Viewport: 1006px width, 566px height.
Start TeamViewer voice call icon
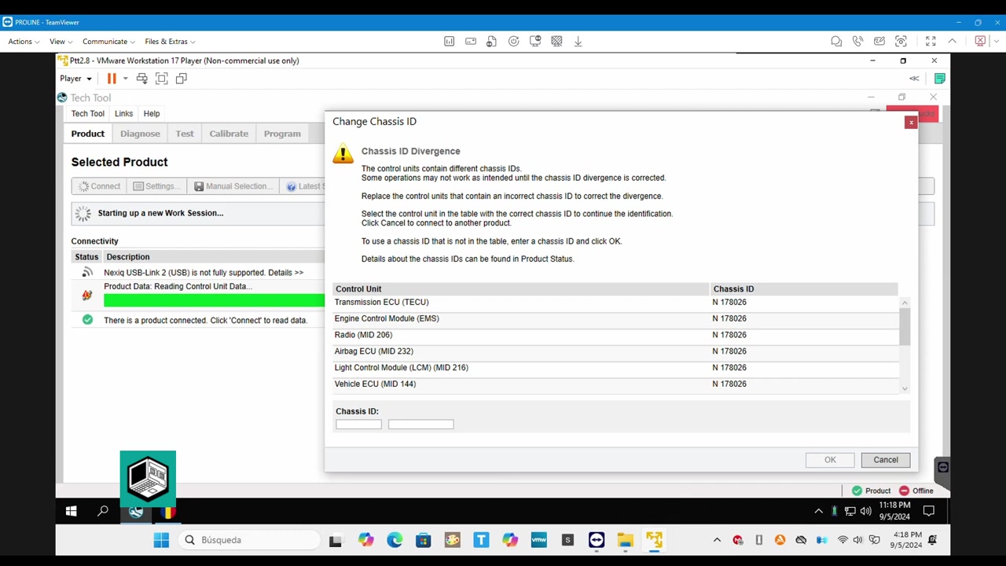858,42
